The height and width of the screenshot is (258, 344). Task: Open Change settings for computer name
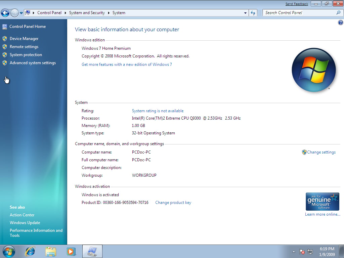coord(321,152)
